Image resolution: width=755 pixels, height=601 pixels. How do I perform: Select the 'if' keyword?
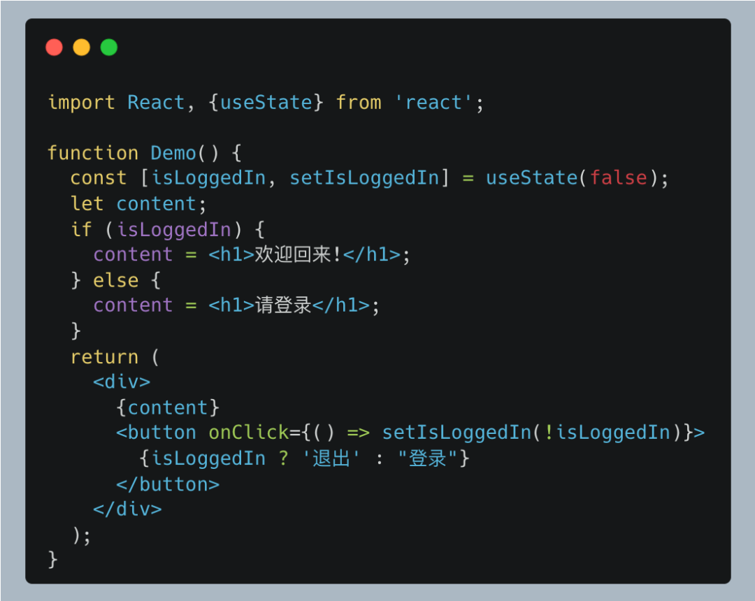[x=81, y=229]
